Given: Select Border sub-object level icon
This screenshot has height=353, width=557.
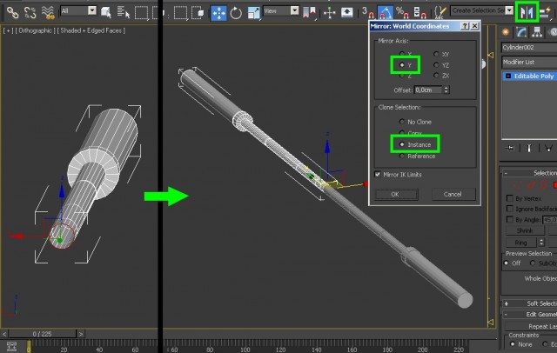Looking at the screenshot, I should tap(543, 185).
